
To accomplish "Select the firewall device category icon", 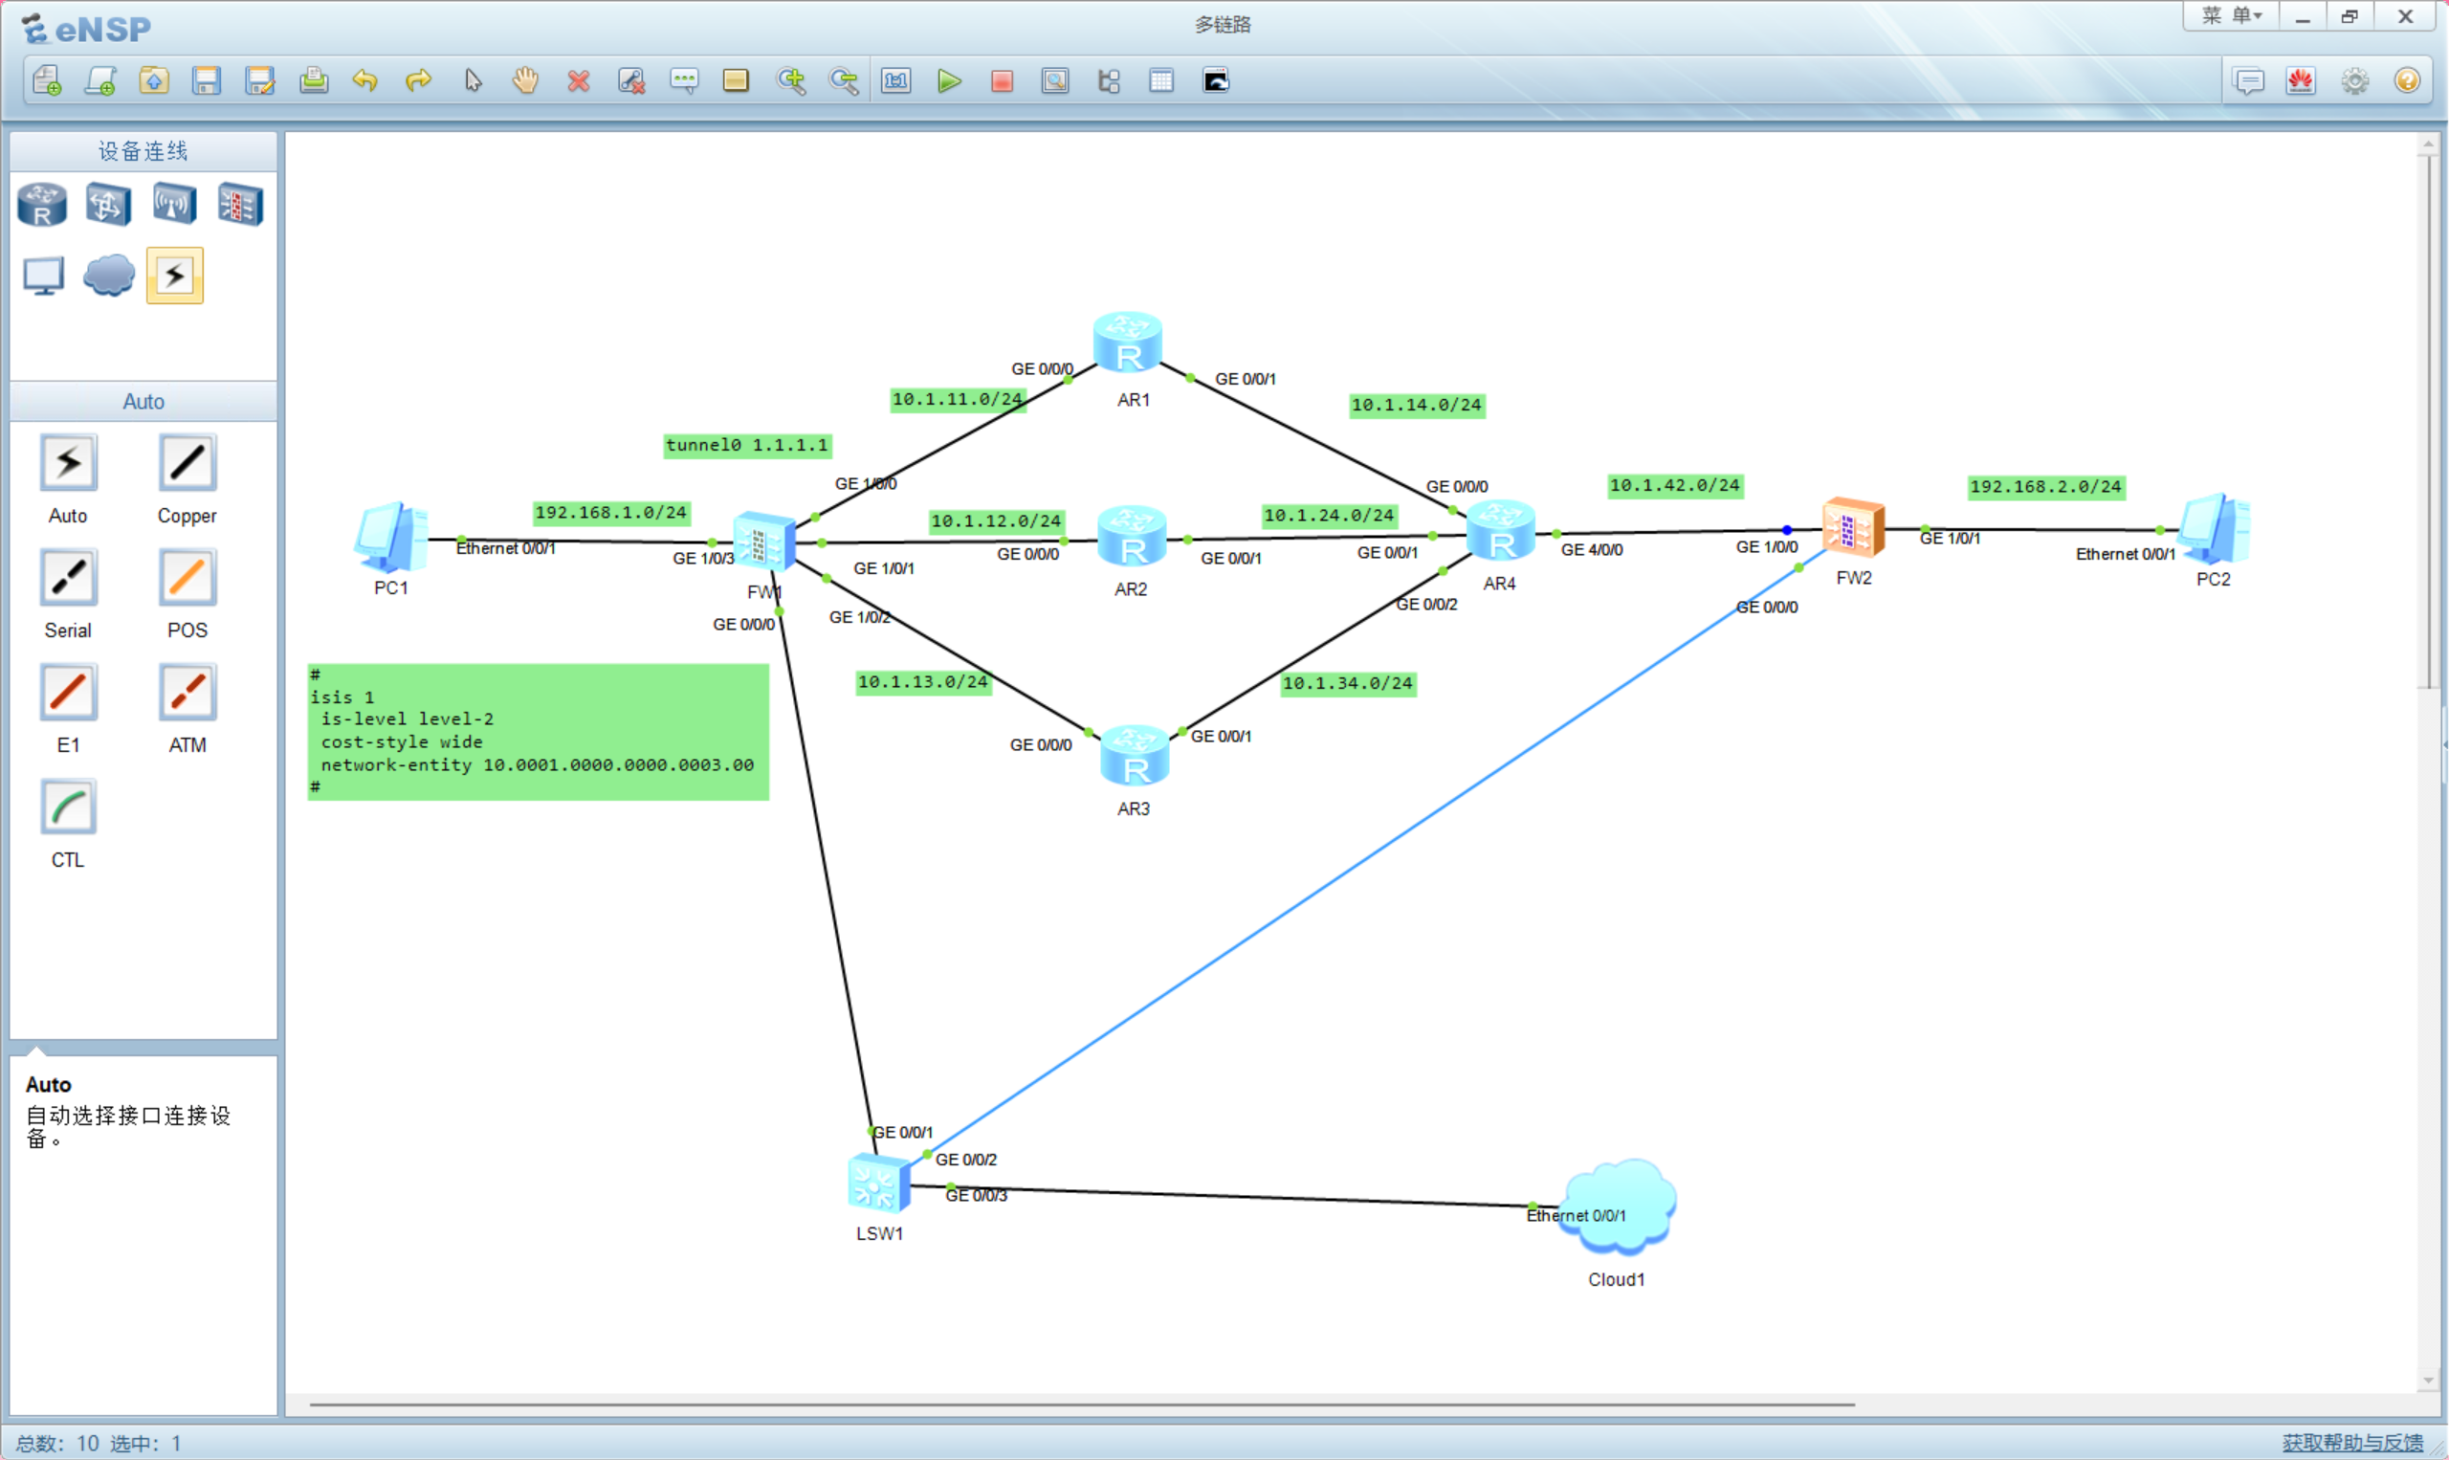I will click(x=240, y=205).
